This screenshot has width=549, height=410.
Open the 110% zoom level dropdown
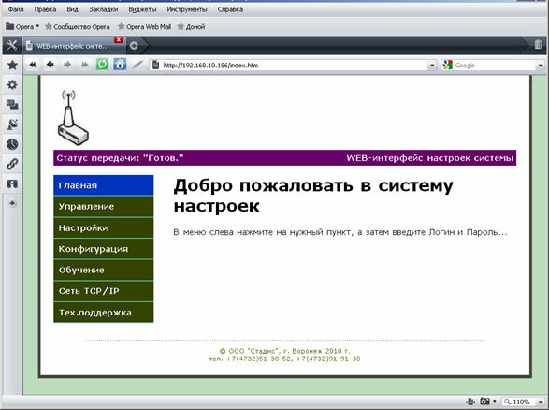point(541,402)
